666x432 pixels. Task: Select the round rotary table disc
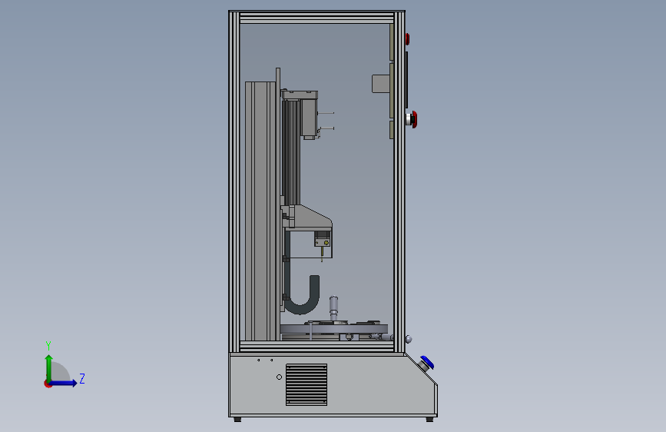coord(334,328)
